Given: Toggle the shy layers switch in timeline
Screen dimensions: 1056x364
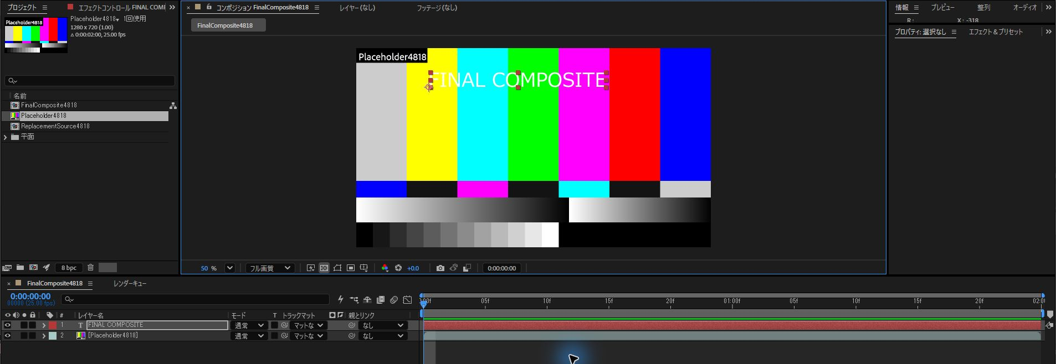Looking at the screenshot, I should pyautogui.click(x=367, y=300).
